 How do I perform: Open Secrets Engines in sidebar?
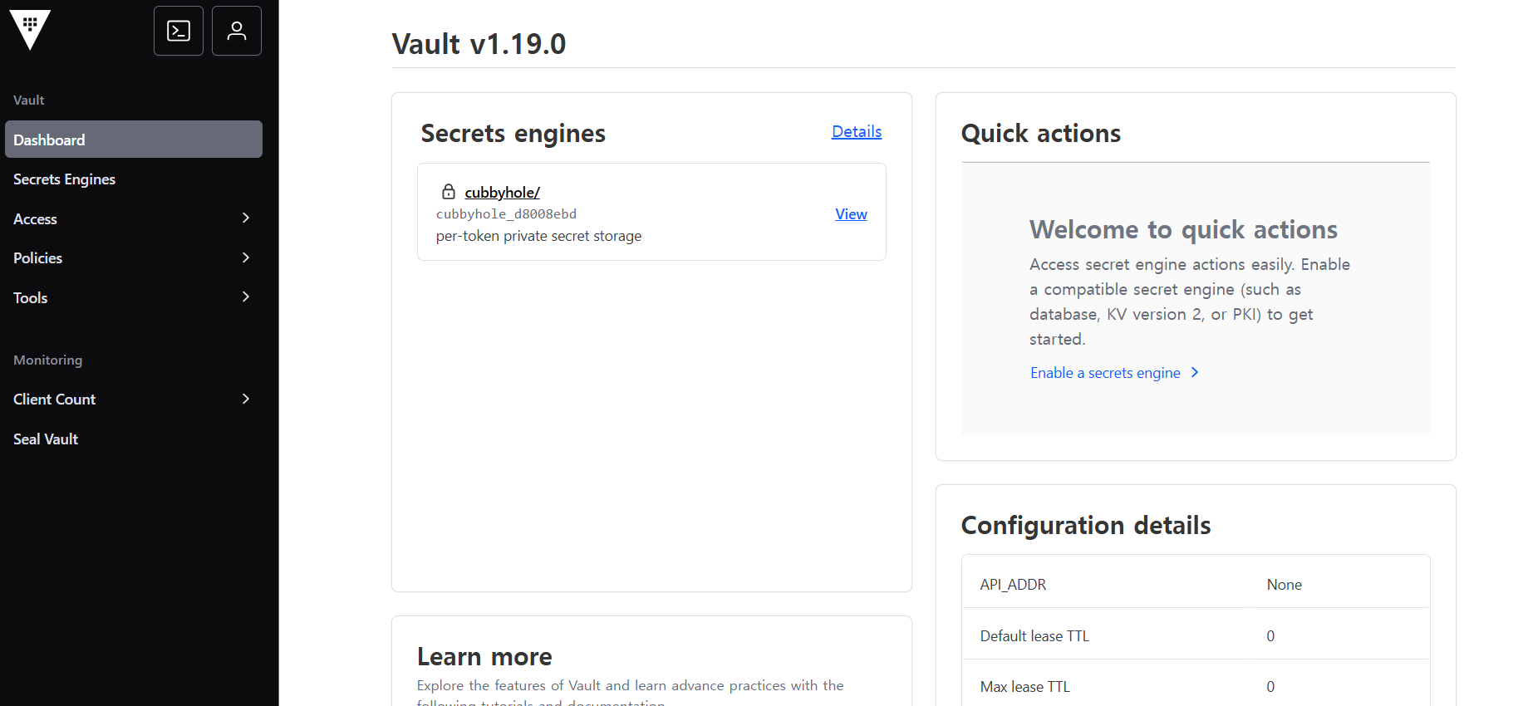pyautogui.click(x=134, y=179)
